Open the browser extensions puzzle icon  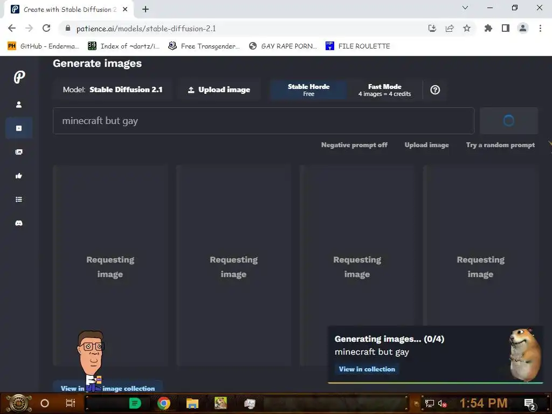pos(488,28)
